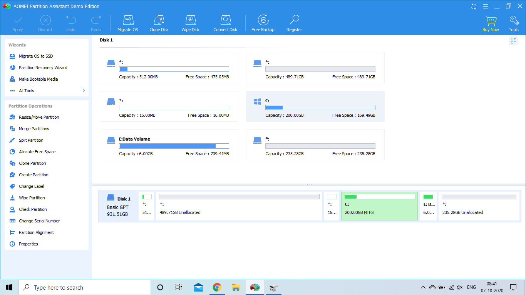Select the E:Data Volume card

pos(169,145)
